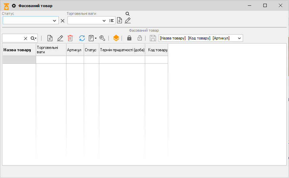Click the add scale icon beside Торговельні ваги
This screenshot has height=178, width=289.
[x=120, y=21]
